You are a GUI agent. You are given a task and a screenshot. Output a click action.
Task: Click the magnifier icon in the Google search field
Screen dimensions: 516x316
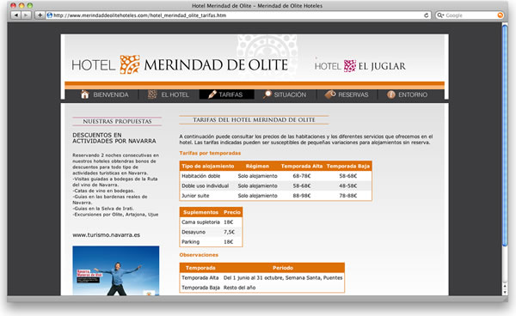[x=440, y=15]
